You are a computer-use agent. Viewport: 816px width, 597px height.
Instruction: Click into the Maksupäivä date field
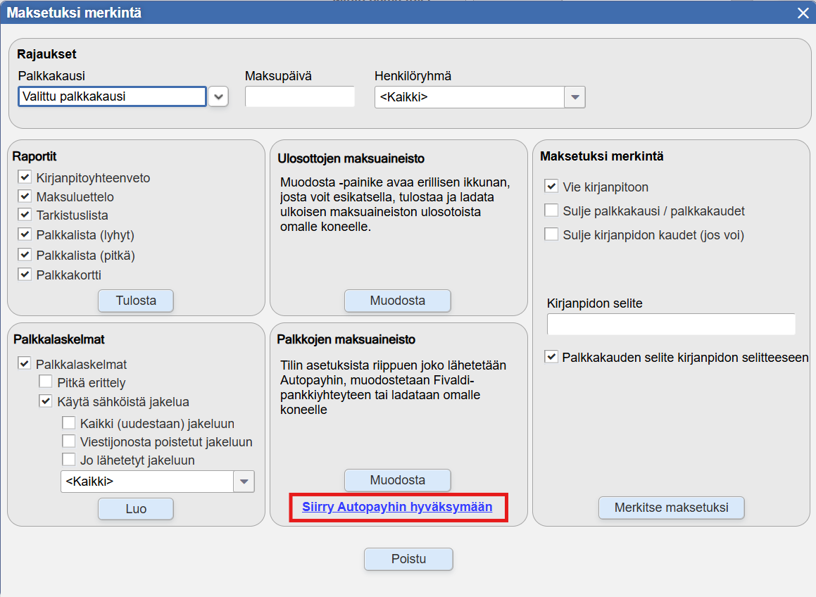300,97
